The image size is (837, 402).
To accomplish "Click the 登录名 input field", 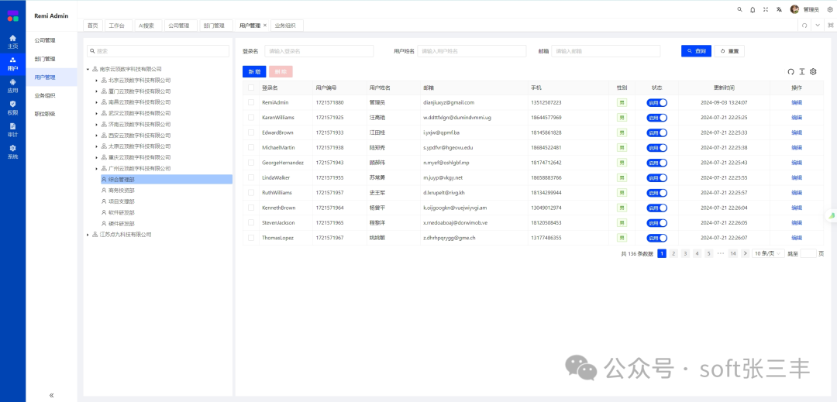I will [324, 51].
